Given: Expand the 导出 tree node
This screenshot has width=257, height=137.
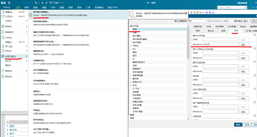Looking at the screenshot, I should (131, 85).
